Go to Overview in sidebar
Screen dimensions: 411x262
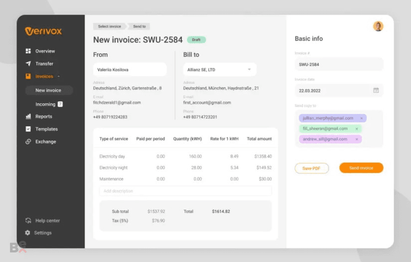[45, 51]
